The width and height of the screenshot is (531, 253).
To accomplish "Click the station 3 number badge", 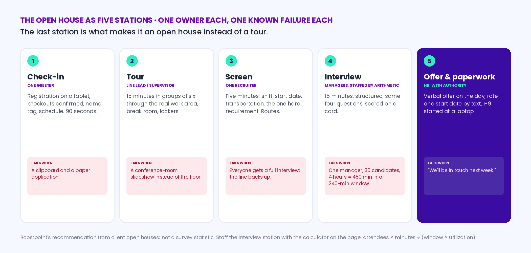I will [231, 61].
